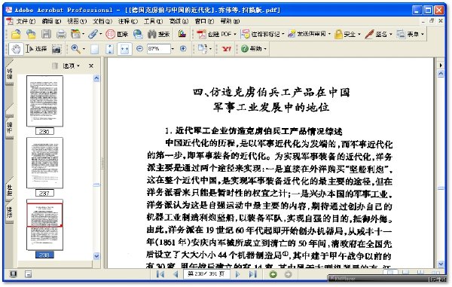Click the email globe envelope icon
Image resolution: width=452 pixels, height=287 pixels.
point(138,35)
